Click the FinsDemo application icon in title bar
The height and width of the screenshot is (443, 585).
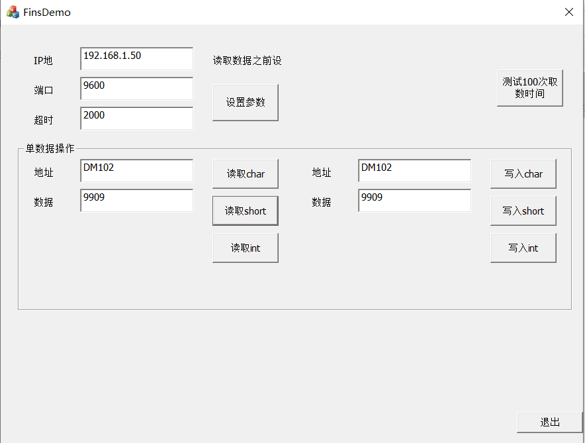[x=12, y=11]
